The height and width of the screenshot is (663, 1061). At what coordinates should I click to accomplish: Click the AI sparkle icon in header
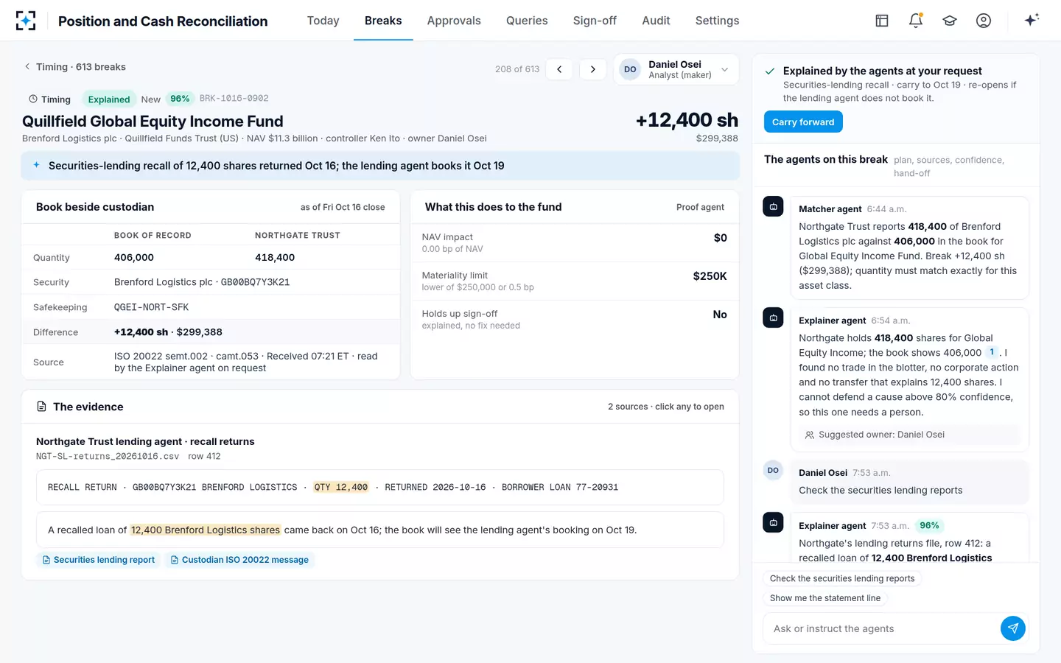tap(1032, 20)
